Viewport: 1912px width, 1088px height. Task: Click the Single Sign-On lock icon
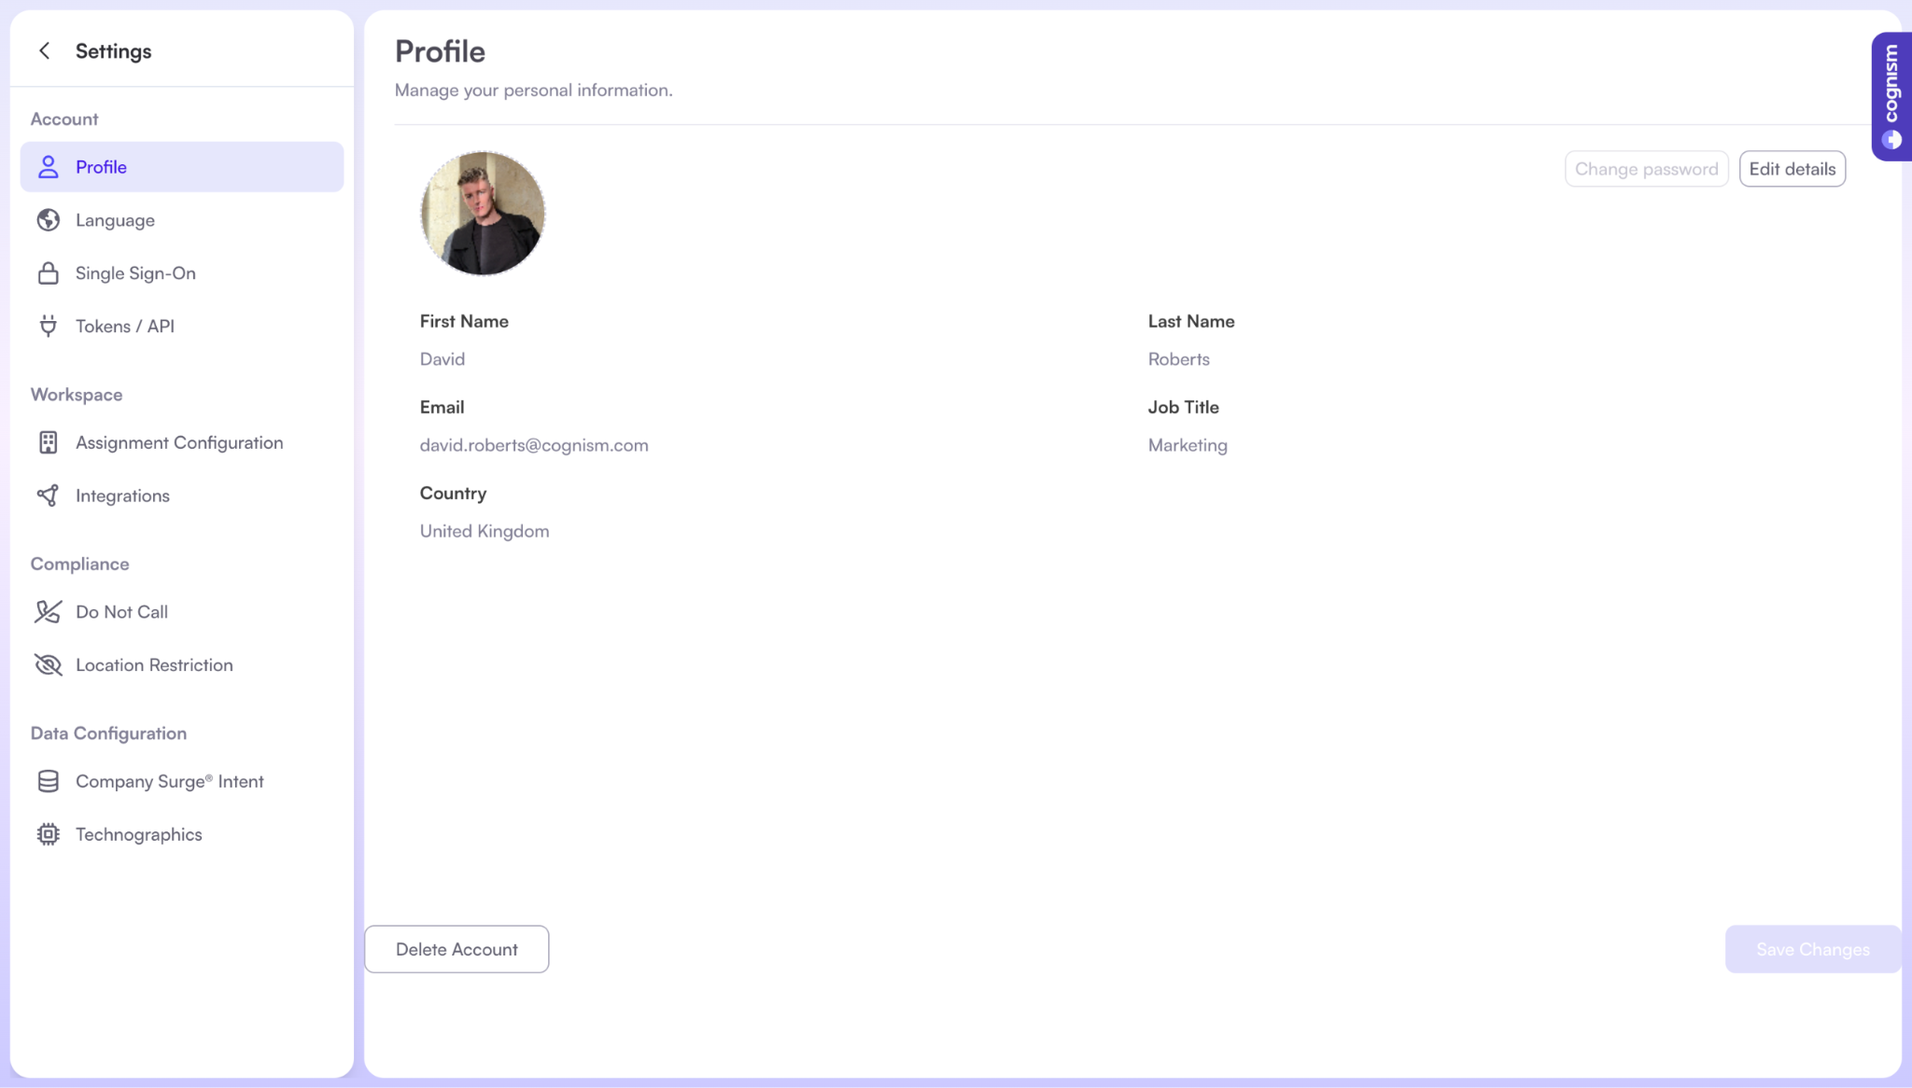[48, 273]
